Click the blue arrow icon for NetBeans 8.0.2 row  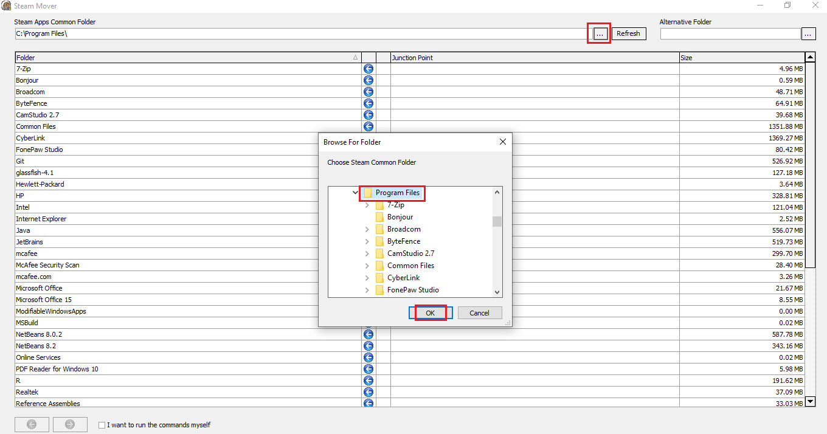click(x=369, y=334)
